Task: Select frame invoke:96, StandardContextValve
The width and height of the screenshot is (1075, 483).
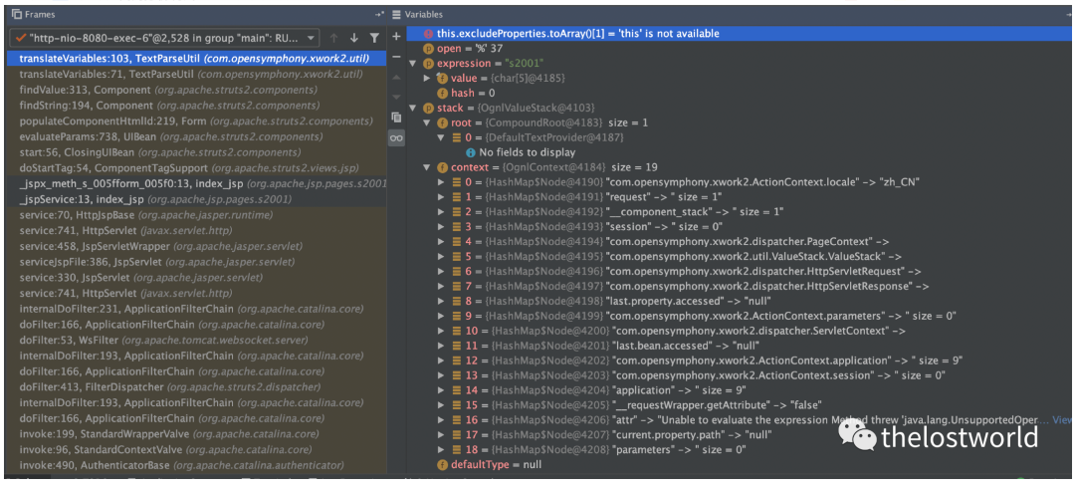Action: pos(197,449)
